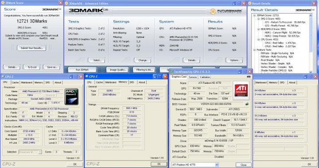Collapse the SM2.0 Score: 4851 node

[x=259, y=19]
